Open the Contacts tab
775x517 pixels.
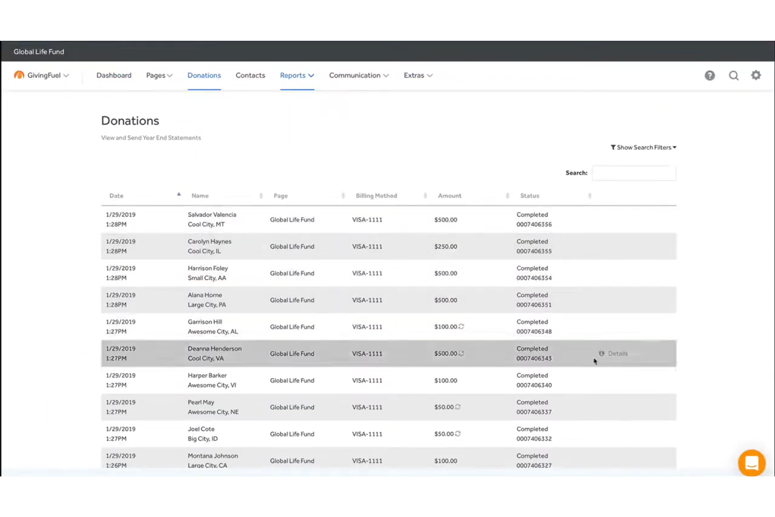pyautogui.click(x=250, y=75)
